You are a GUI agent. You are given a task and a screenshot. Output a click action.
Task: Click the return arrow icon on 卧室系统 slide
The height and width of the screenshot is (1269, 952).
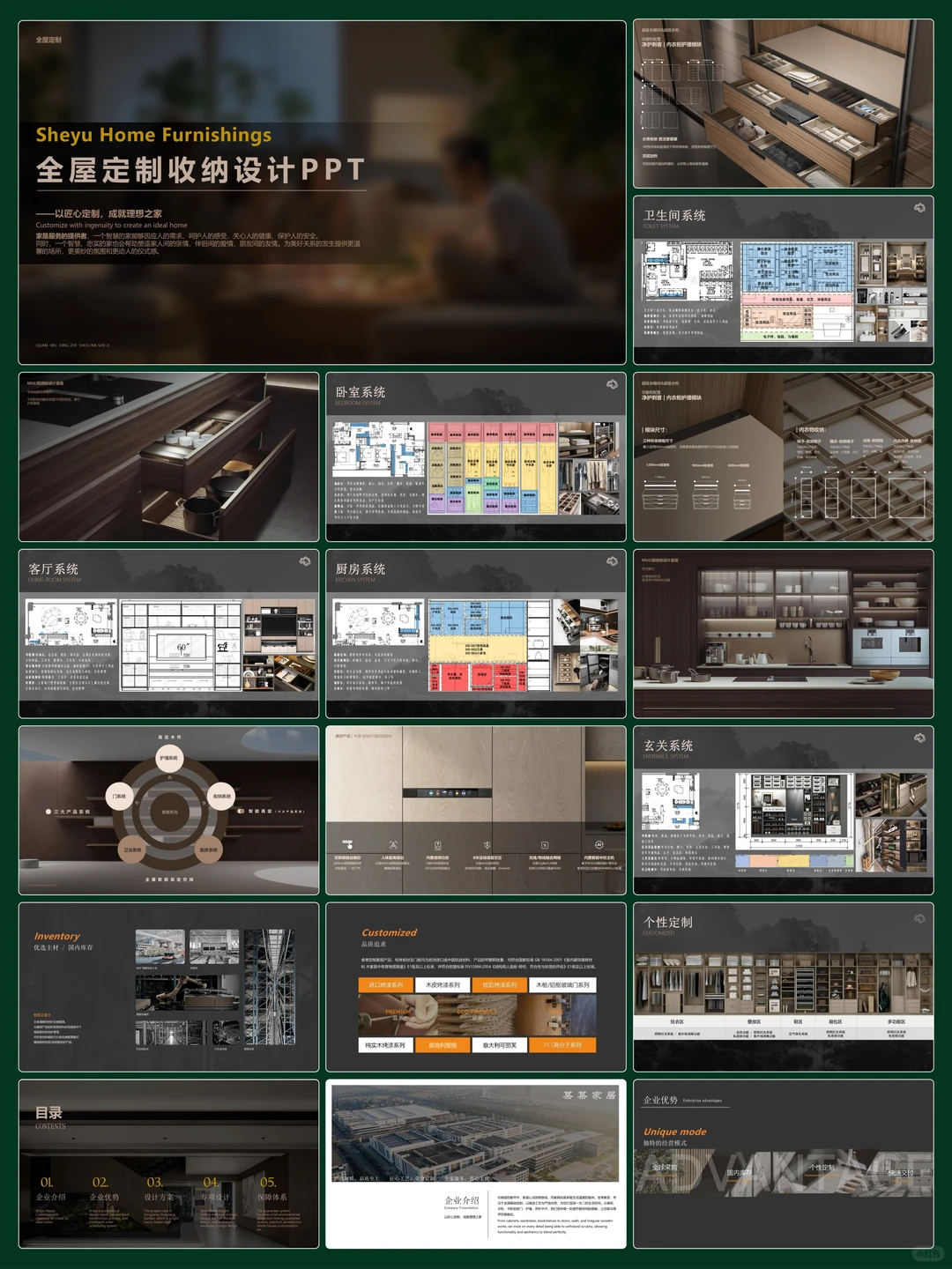612,384
